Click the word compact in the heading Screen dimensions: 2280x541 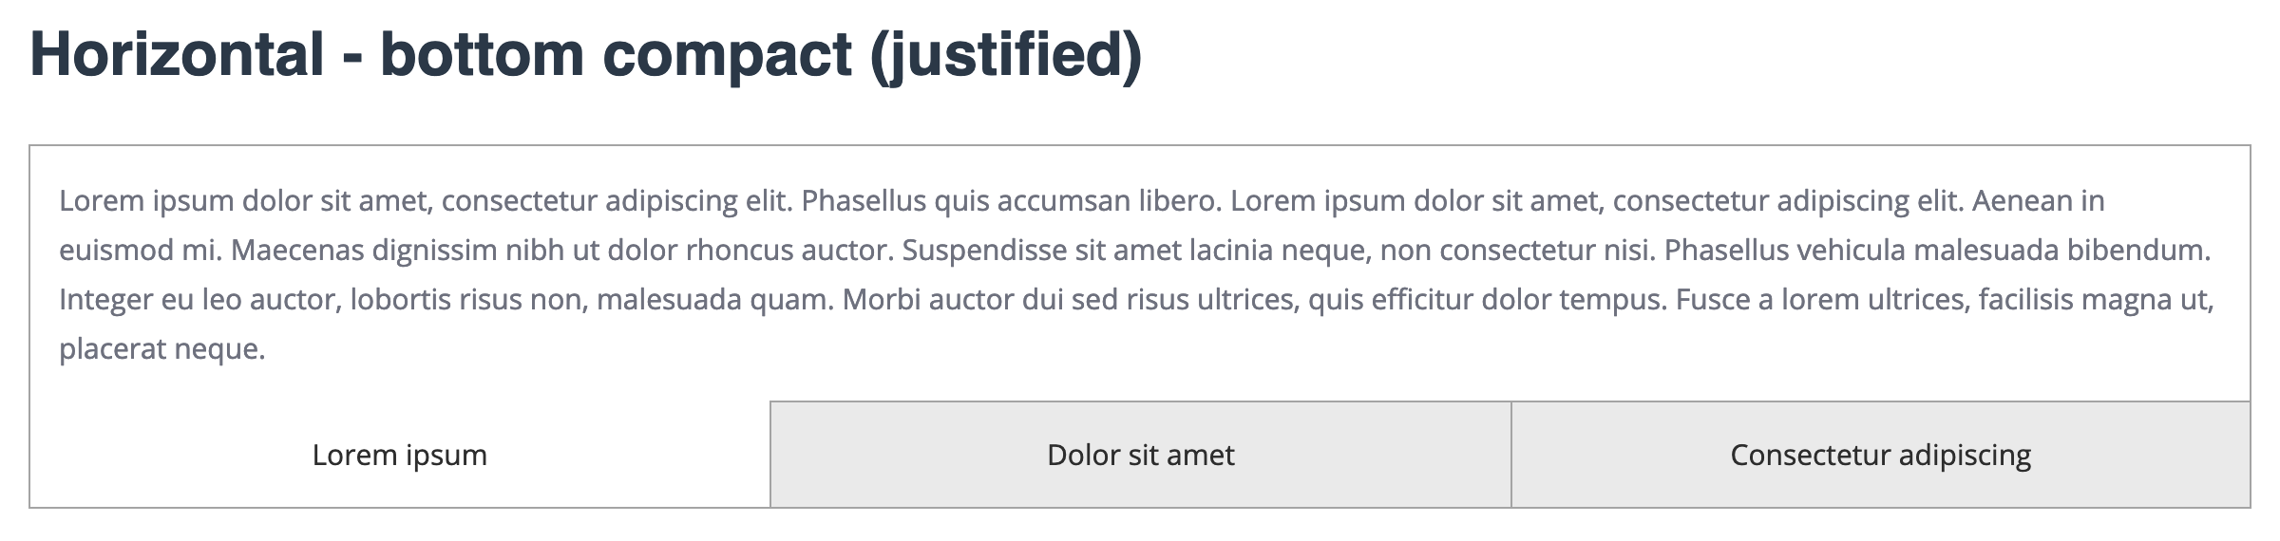click(727, 54)
